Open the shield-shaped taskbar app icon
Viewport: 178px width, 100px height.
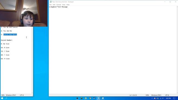[x=90, y=98]
